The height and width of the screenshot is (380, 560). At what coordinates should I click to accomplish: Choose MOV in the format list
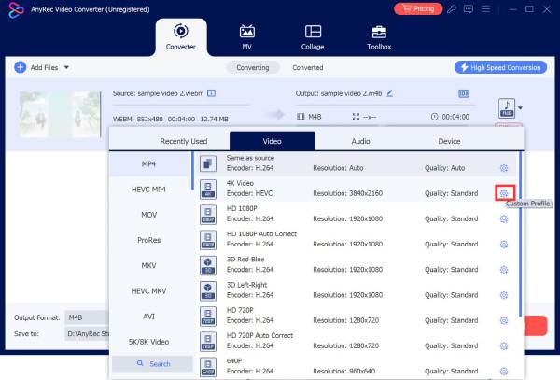148,215
